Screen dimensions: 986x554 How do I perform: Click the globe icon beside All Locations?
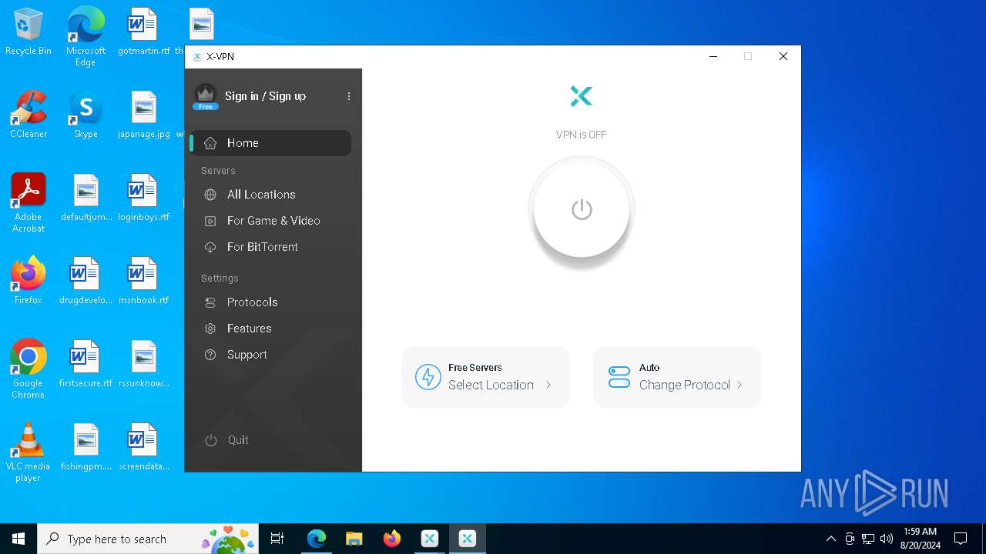coord(210,195)
